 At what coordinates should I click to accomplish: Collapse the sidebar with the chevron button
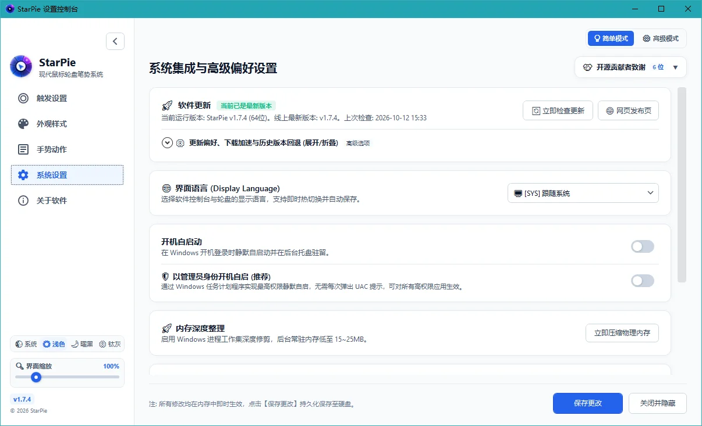click(x=115, y=41)
